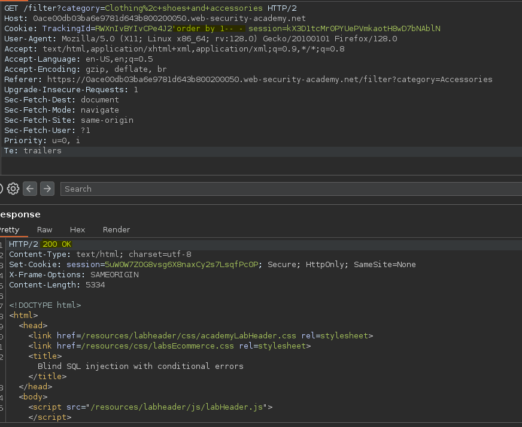Click the opening <head> tag line
This screenshot has height=427, width=522.
33,325
